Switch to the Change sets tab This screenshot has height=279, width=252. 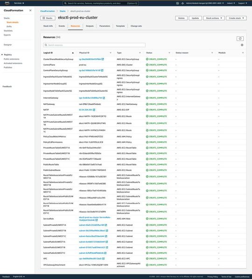[136, 26]
